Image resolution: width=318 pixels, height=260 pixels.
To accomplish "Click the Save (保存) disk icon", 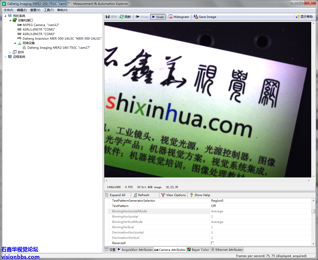I will pyautogui.click(x=108, y=17).
